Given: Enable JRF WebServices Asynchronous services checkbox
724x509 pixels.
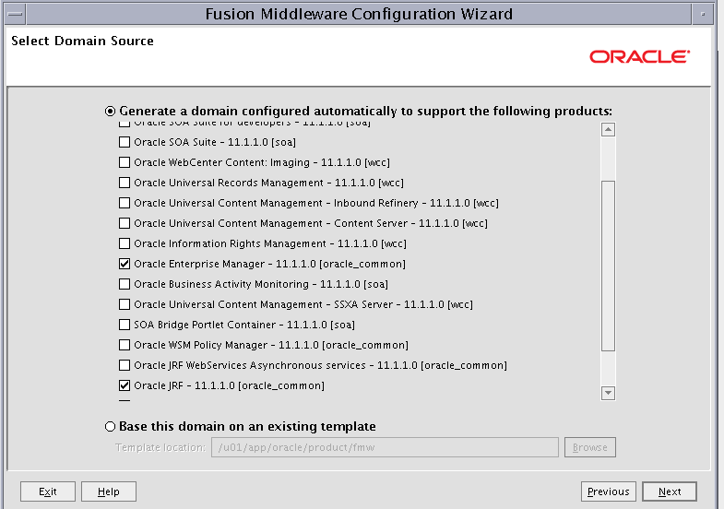Looking at the screenshot, I should pos(125,365).
